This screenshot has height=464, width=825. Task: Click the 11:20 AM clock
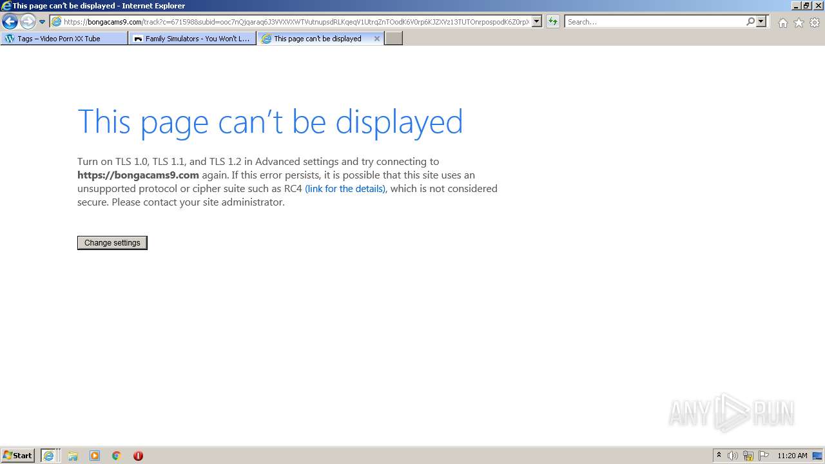coord(792,456)
